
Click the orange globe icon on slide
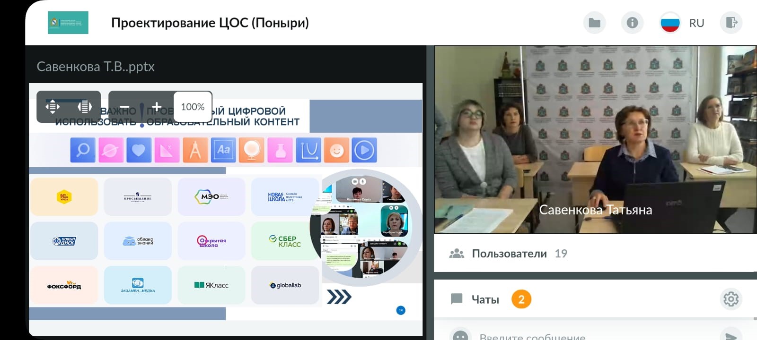[x=252, y=150]
